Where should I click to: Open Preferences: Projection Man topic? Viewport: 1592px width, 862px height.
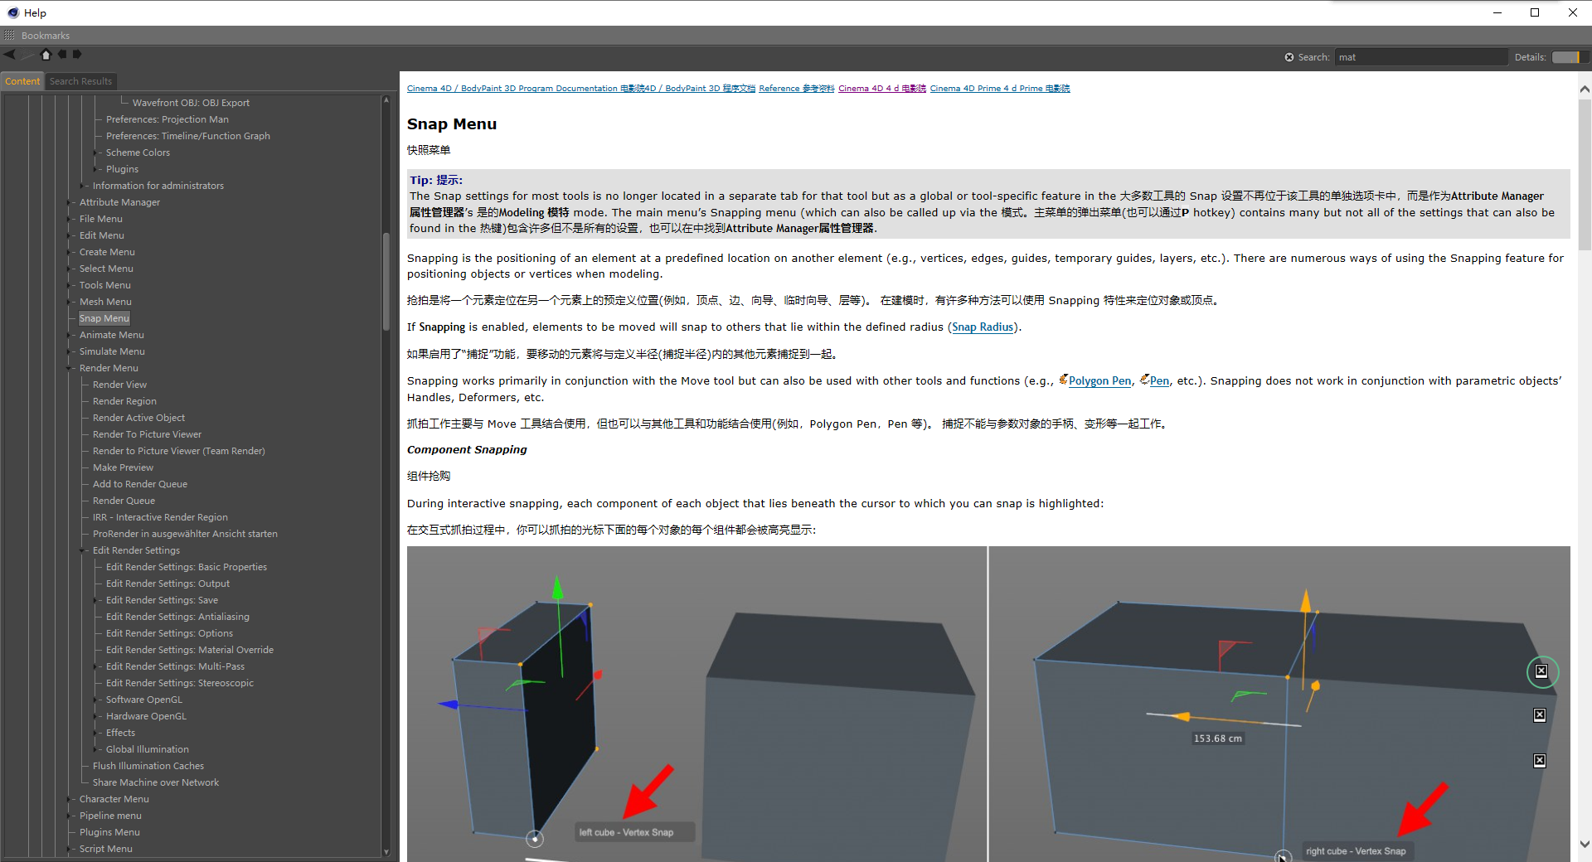tap(167, 119)
